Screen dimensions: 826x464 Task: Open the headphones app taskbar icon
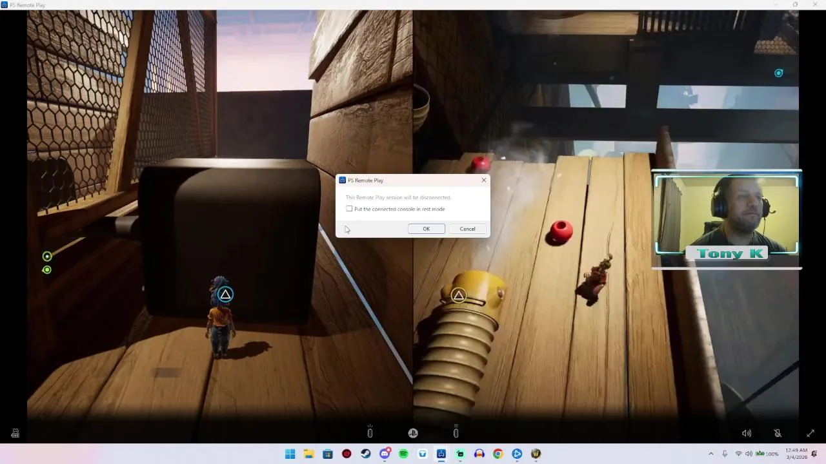click(479, 454)
